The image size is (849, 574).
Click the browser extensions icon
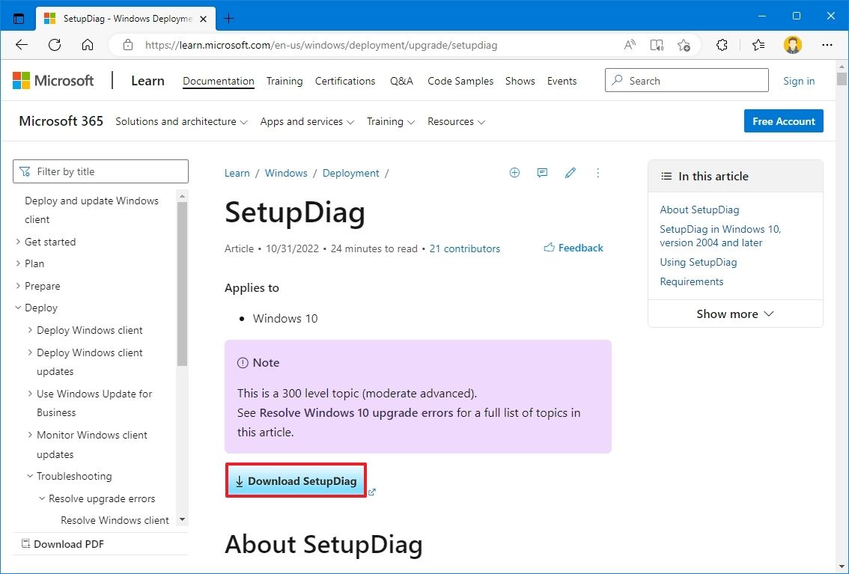(721, 45)
